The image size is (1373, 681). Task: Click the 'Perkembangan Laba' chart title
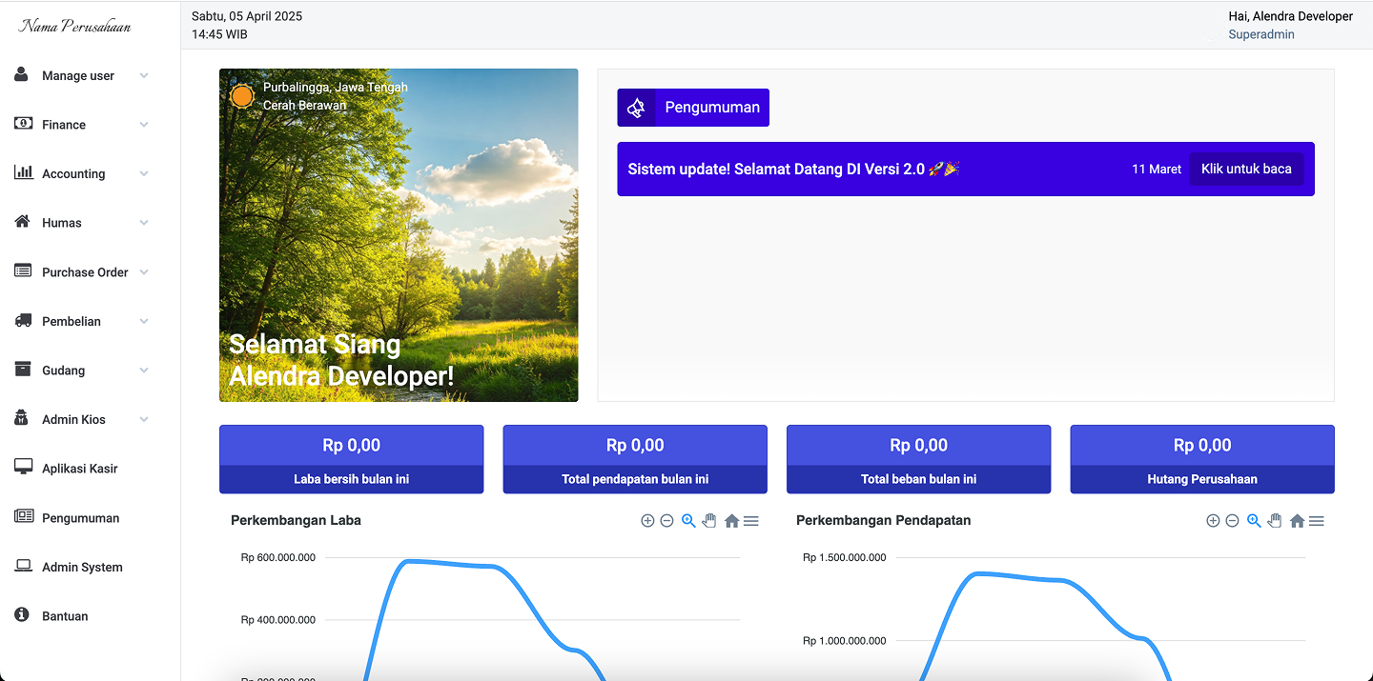pyautogui.click(x=296, y=520)
